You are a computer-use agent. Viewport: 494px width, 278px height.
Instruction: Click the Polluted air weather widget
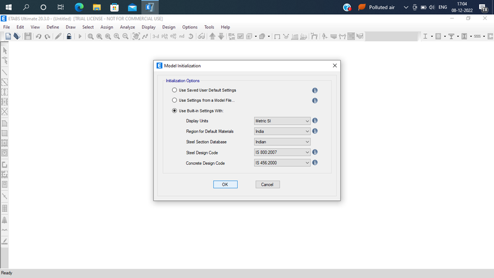[377, 7]
